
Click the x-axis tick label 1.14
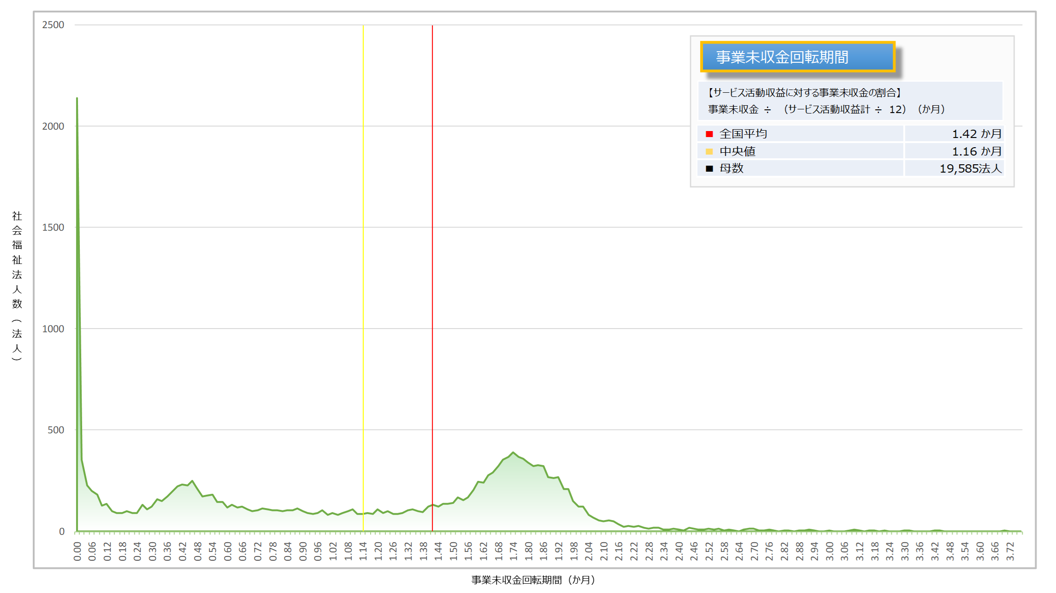click(x=363, y=551)
